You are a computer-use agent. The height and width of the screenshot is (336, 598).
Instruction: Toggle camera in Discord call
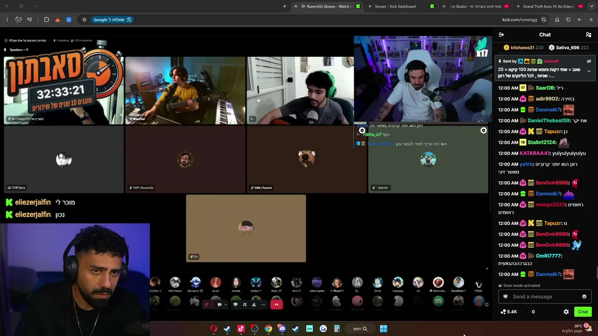(x=219, y=305)
